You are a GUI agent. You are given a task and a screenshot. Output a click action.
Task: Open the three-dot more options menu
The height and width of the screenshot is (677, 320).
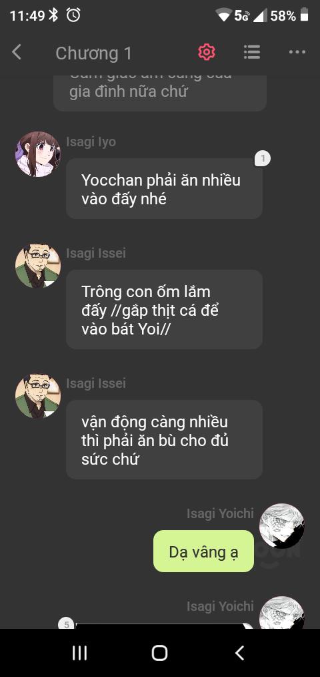click(x=297, y=52)
